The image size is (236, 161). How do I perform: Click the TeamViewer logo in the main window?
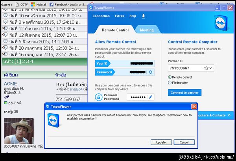221,23
